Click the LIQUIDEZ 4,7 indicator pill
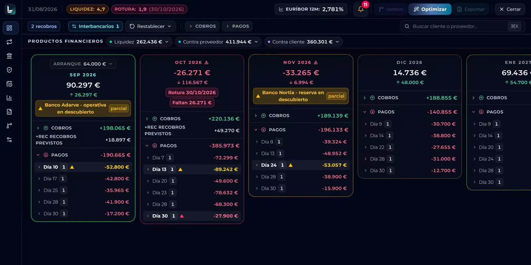 tap(88, 9)
